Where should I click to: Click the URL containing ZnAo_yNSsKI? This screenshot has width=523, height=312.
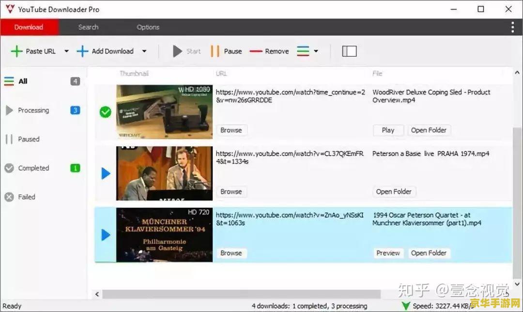pos(290,219)
